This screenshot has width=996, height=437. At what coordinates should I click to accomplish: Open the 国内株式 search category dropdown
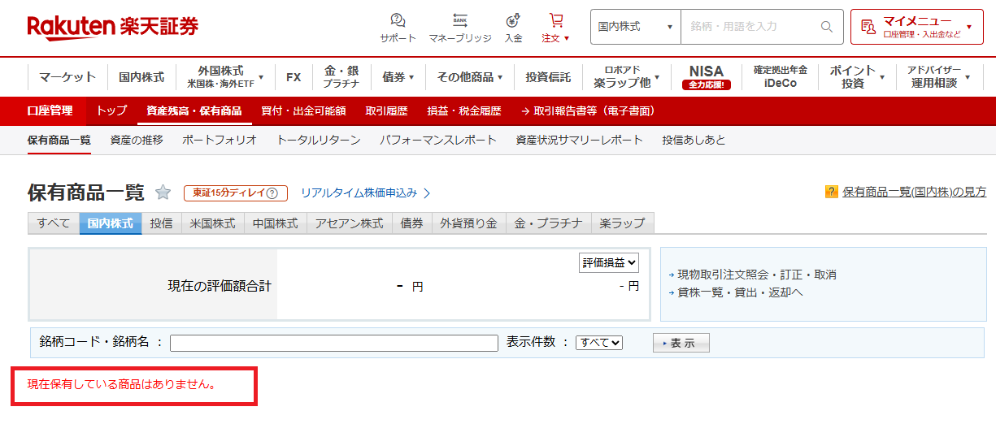click(635, 27)
